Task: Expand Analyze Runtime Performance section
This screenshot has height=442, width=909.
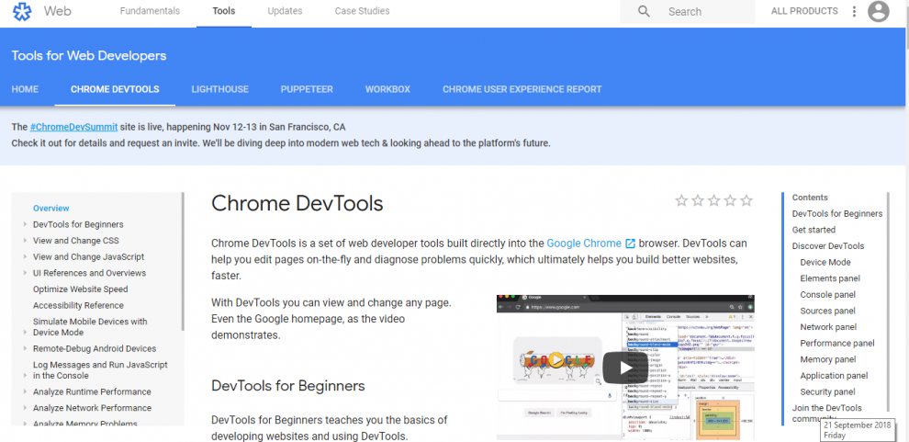Action: click(x=25, y=392)
